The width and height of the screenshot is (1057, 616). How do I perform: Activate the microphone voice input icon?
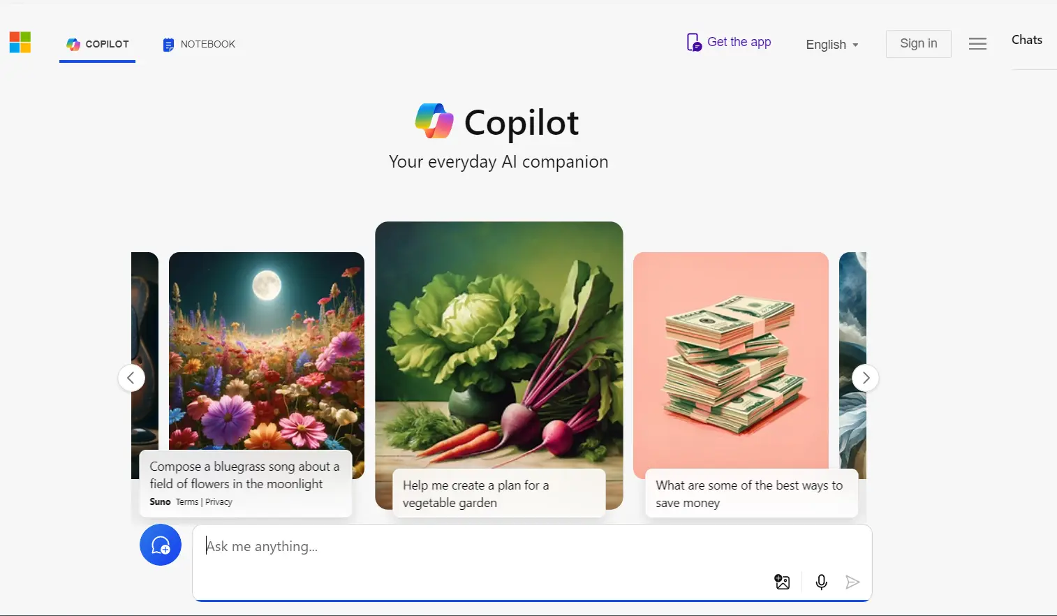(x=822, y=582)
